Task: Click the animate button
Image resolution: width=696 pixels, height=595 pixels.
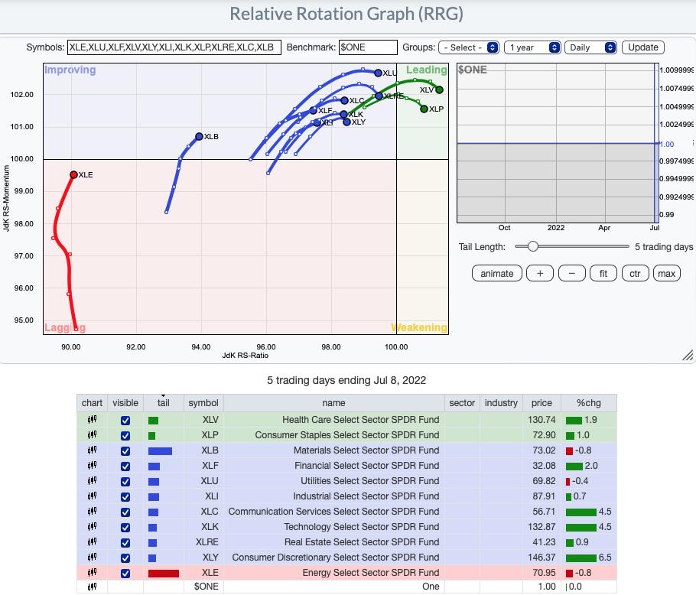Action: pyautogui.click(x=497, y=274)
